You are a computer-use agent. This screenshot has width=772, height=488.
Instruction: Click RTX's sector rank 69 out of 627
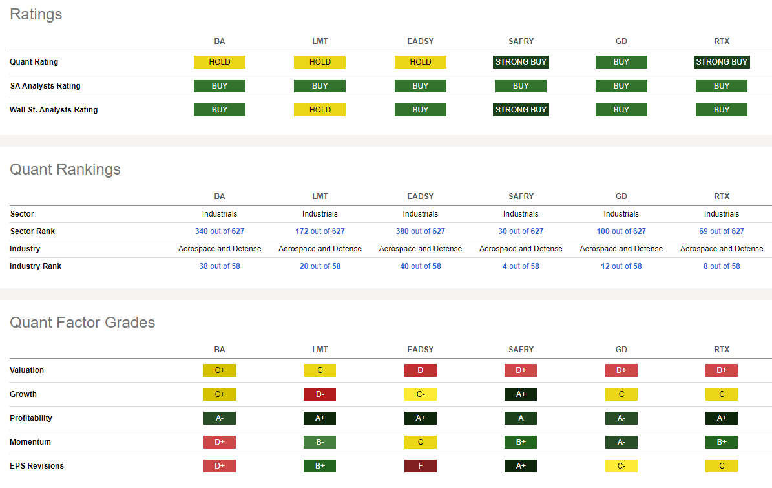722,231
